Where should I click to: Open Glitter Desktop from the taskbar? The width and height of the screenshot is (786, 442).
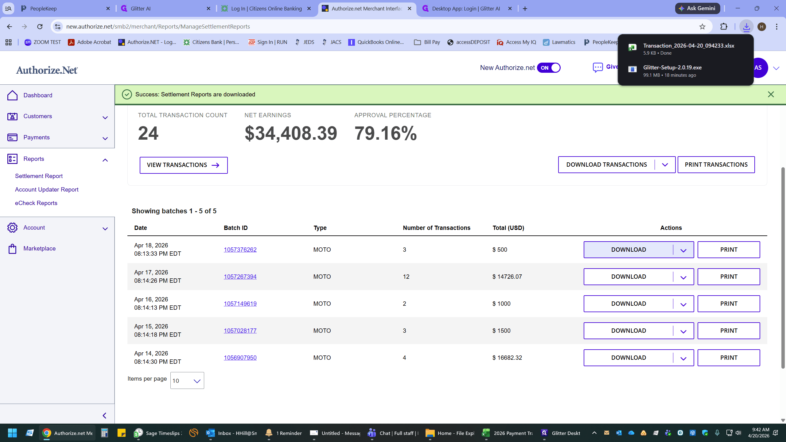point(561,433)
